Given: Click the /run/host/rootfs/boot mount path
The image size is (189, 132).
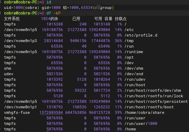Looking at the screenshot, I should pos(149,107).
